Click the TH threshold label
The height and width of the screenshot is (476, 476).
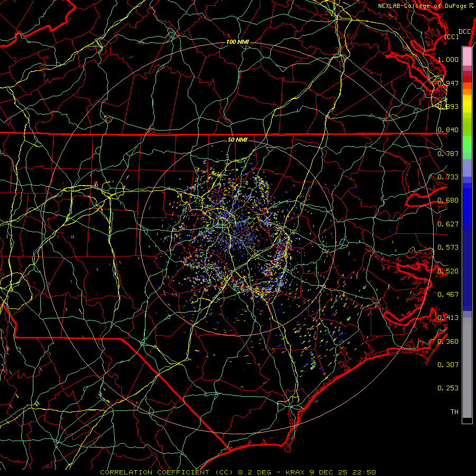(x=454, y=412)
